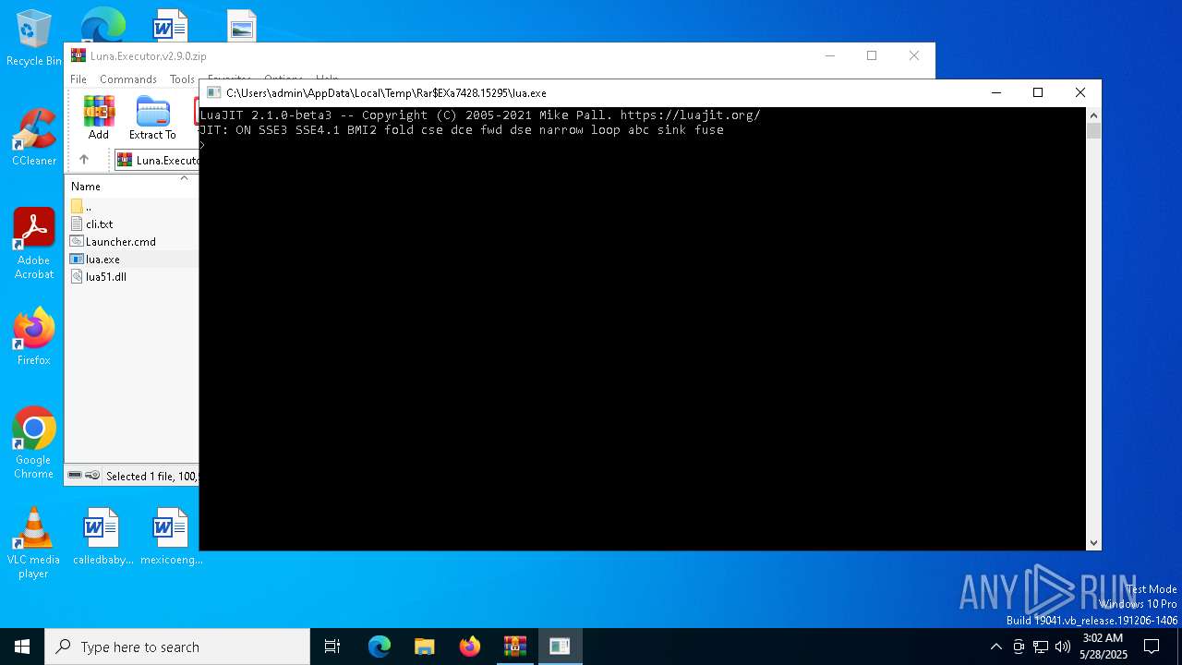Click the lua51.dll file icon
1182x665 pixels.
pyautogui.click(x=77, y=276)
